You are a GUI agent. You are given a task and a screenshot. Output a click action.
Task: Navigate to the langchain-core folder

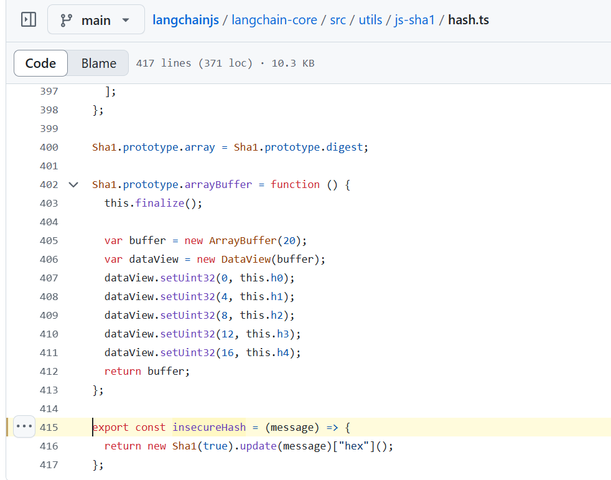click(274, 19)
